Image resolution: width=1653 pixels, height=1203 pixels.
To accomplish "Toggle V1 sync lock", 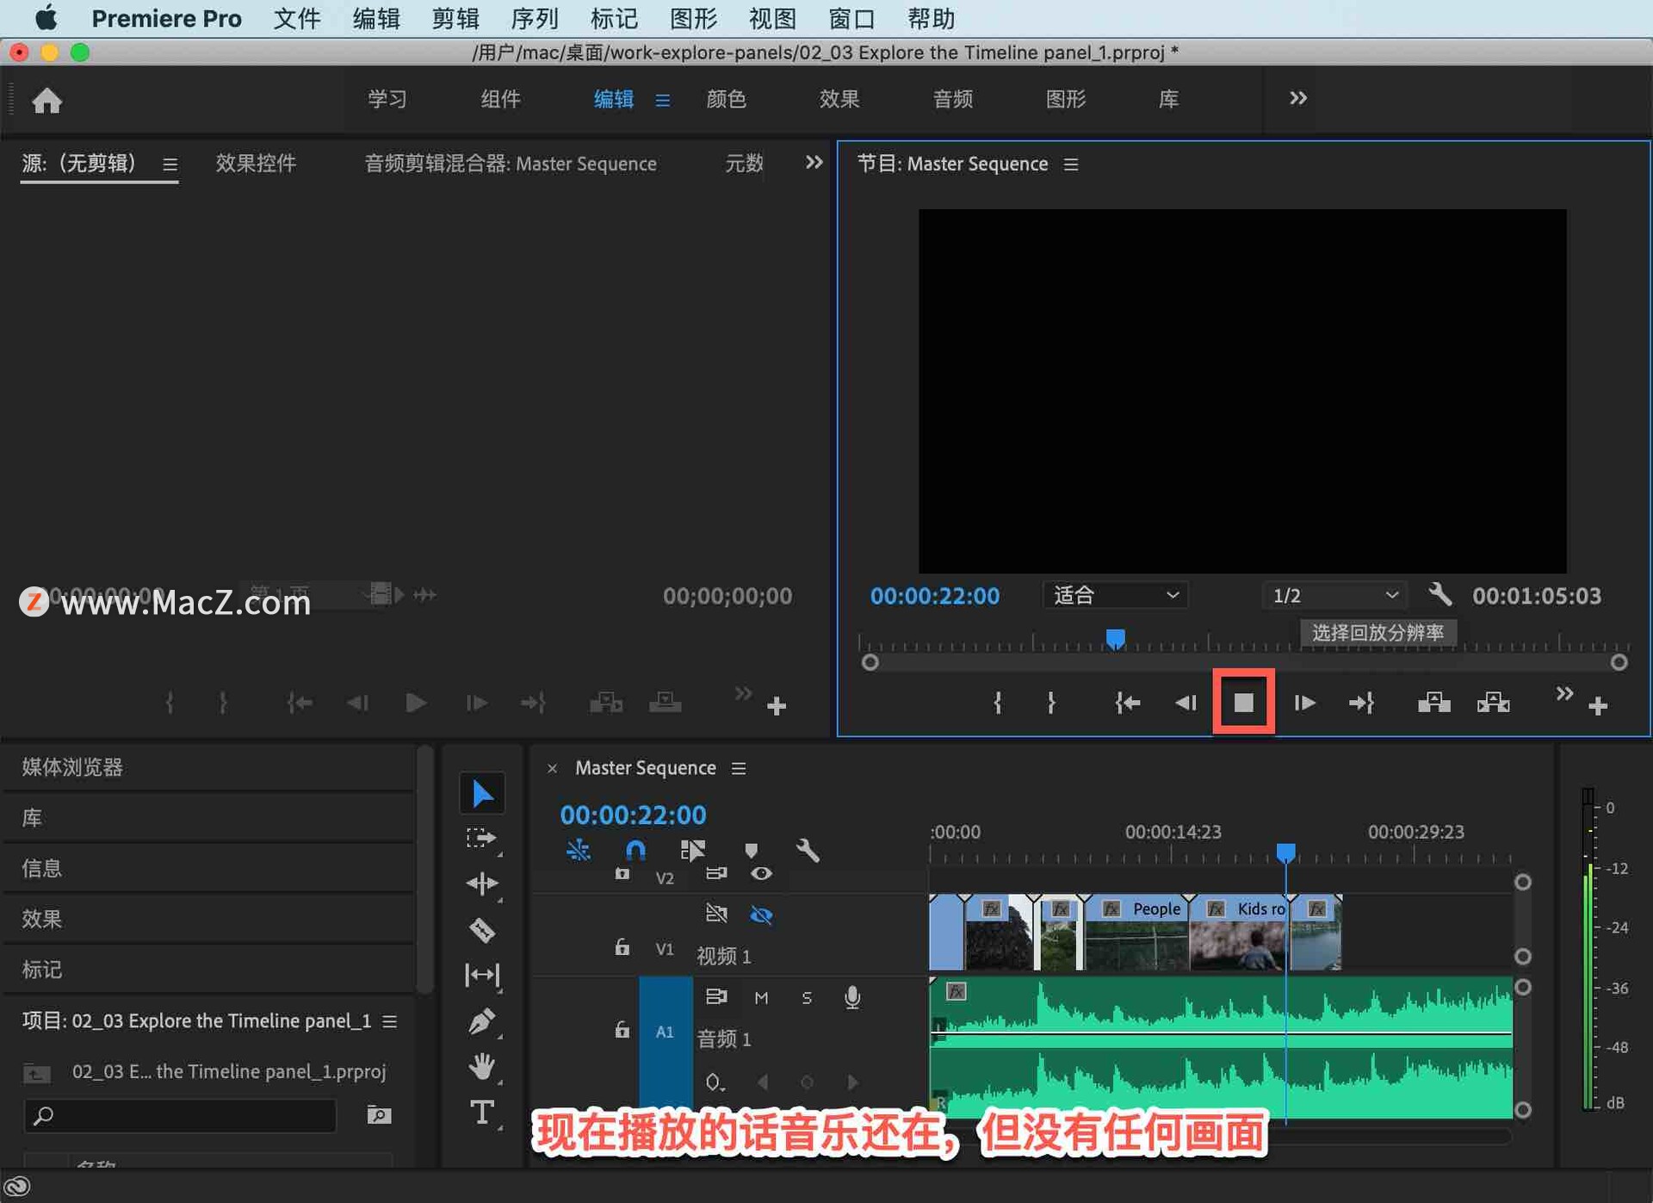I will point(716,914).
